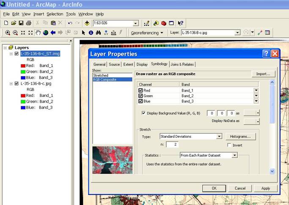Image resolution: width=289 pixels, height=205 pixels.
Task: Toggle Display Background Value checkbox
Action: 144,113
